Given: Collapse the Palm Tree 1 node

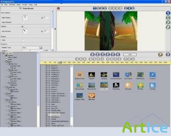Looking at the screenshot, I should (6, 70).
